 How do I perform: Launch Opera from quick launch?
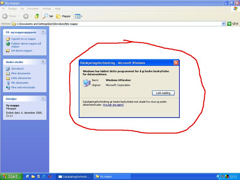pyautogui.click(x=50, y=176)
